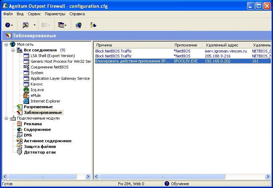
Task: Select the row with address 205.188.9.216
Action: (x=183, y=56)
